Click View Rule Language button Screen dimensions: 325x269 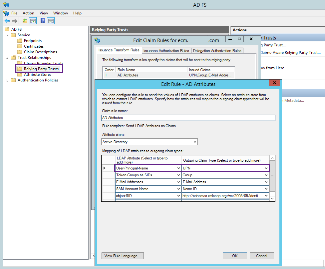[123, 256]
